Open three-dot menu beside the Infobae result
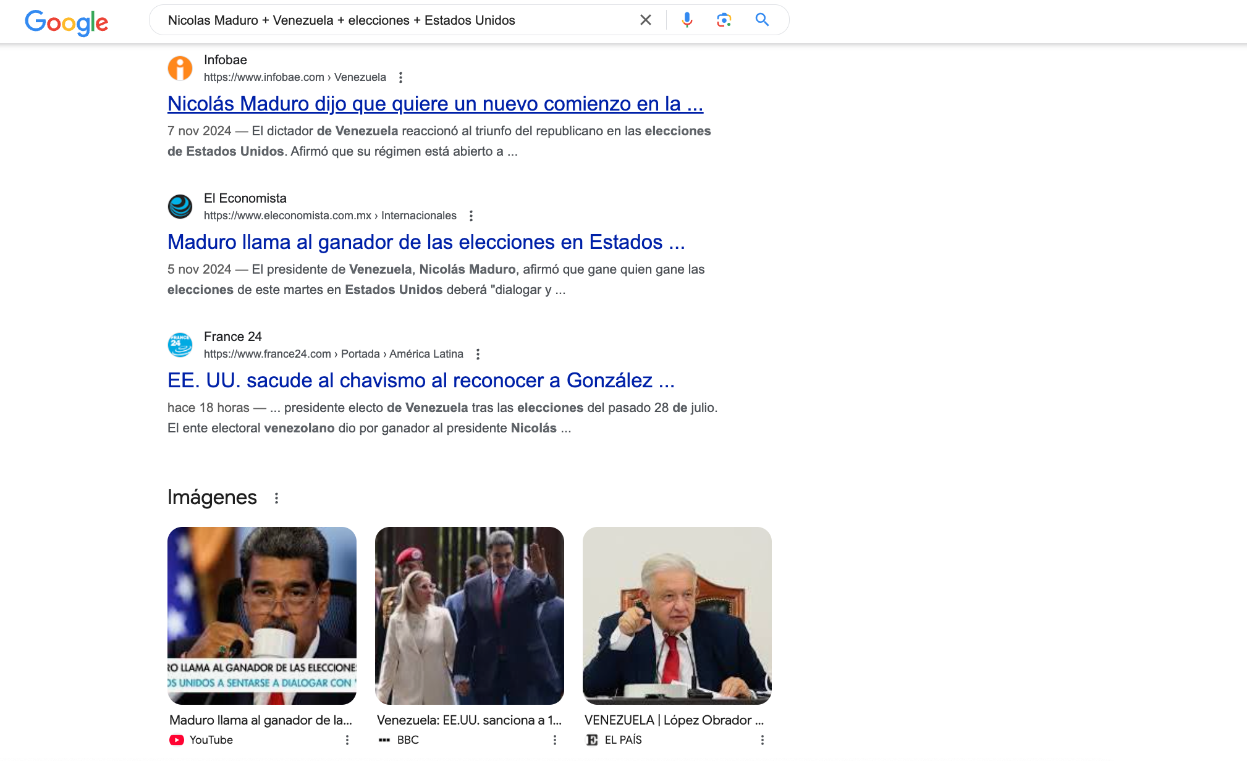Screen dimensions: 1247x761 pos(400,77)
